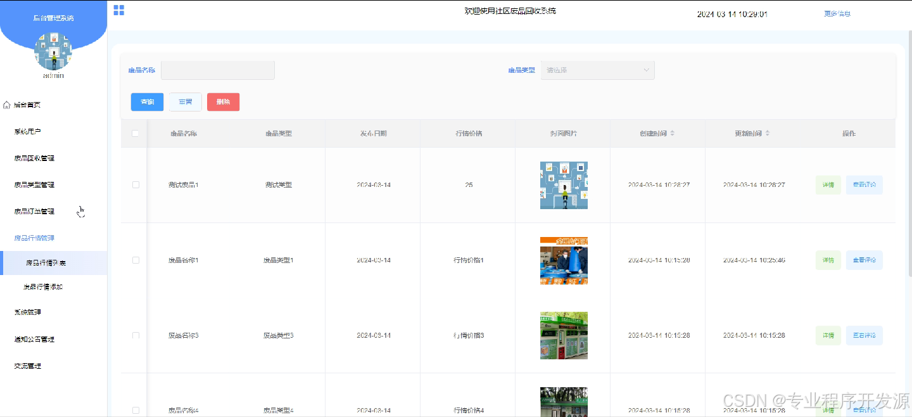
Task: Check the checkbox for row 测试废品1
Action: [136, 185]
